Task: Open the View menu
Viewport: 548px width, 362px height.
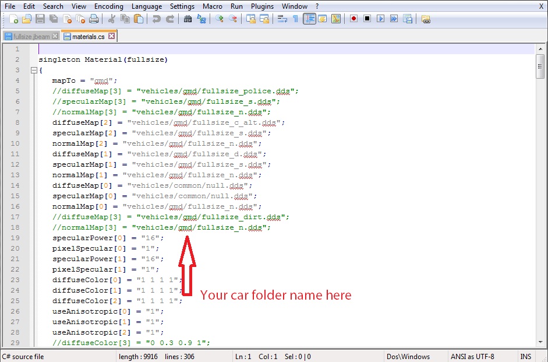Action: point(79,6)
